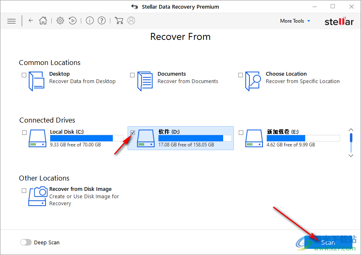This screenshot has width=361, height=255.
Task: Click '4.62 GB free of 9.99 GB' text
Action: pyautogui.click(x=290, y=145)
